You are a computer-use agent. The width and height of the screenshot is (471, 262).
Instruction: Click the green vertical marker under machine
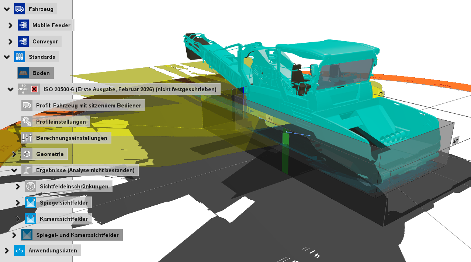(285, 152)
